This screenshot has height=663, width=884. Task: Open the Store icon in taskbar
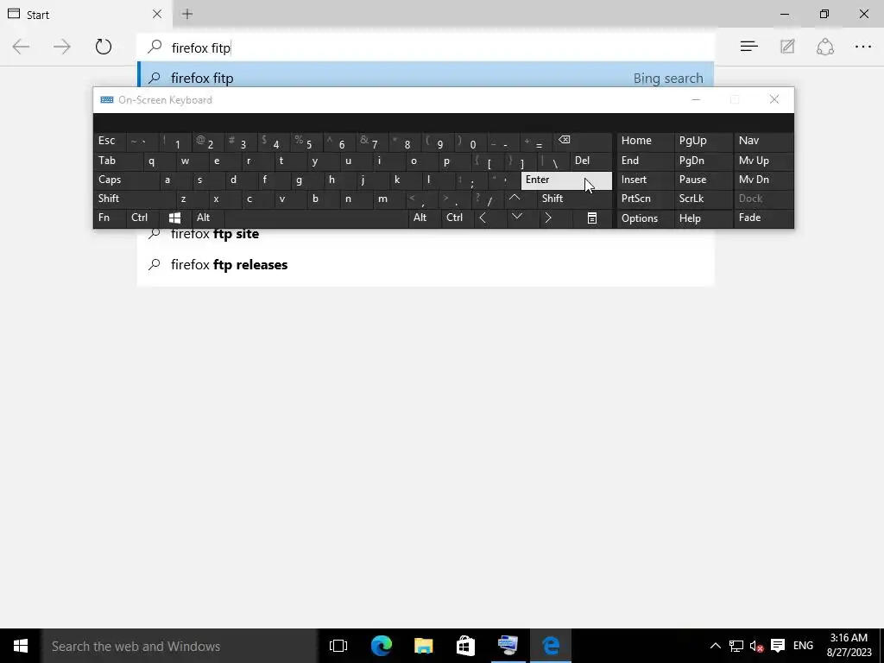pyautogui.click(x=465, y=646)
